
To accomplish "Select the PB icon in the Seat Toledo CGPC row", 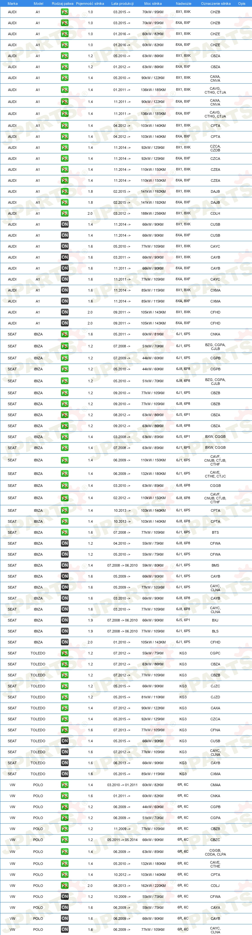I will pos(64,653).
